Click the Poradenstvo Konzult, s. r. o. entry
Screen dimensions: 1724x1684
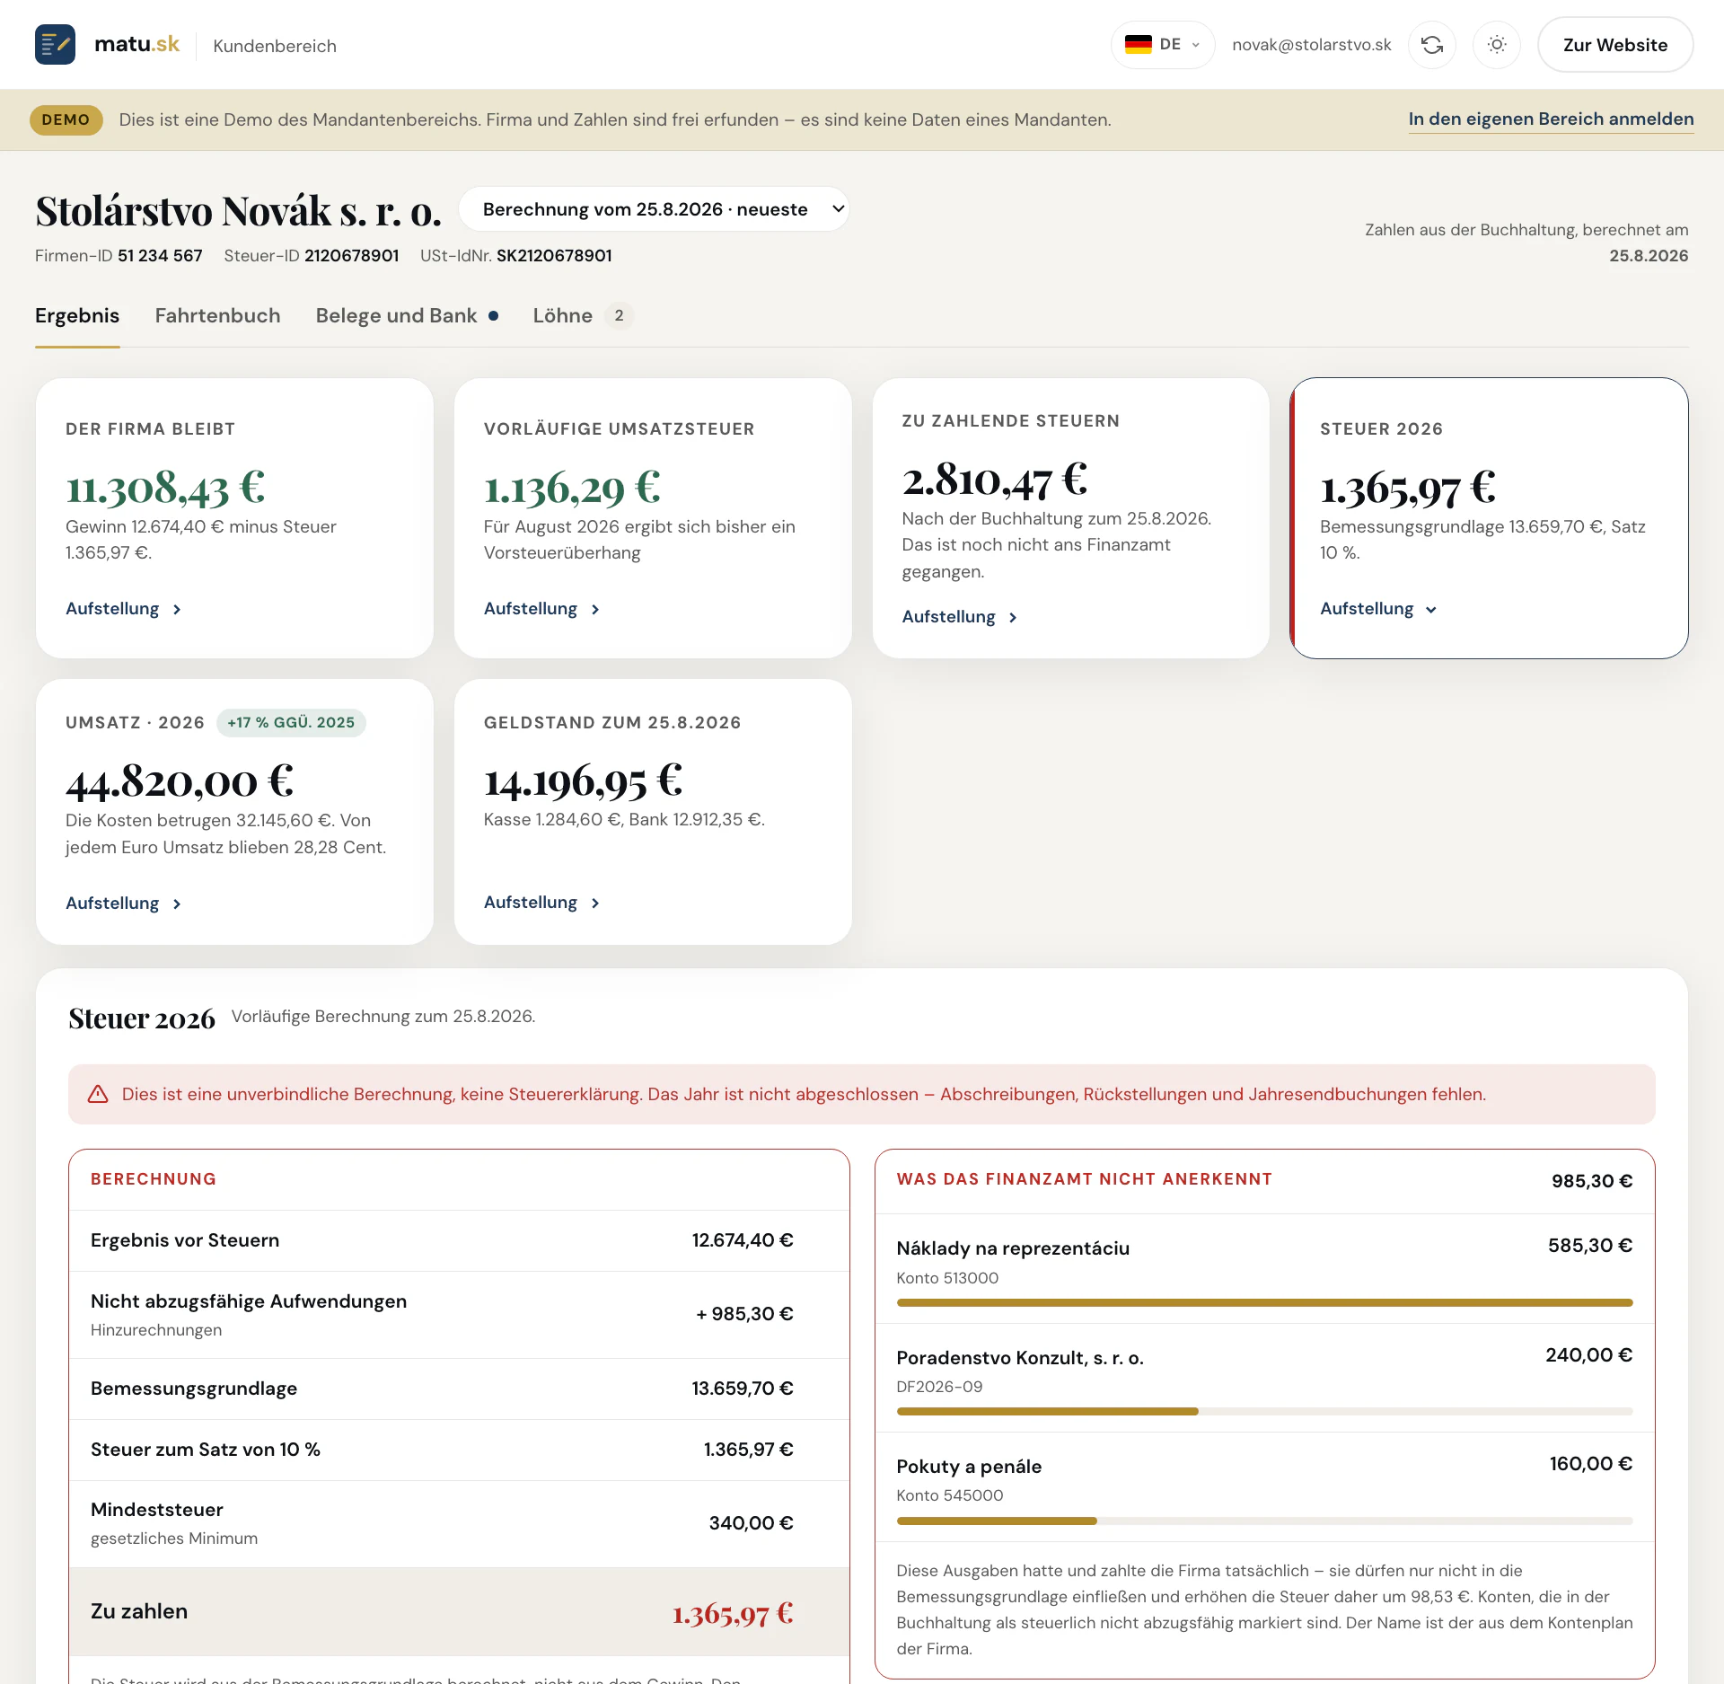click(x=1264, y=1378)
